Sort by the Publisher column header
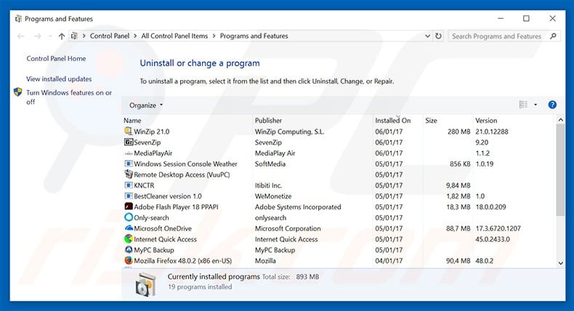Viewport: 574px width, 311px height. [x=268, y=121]
